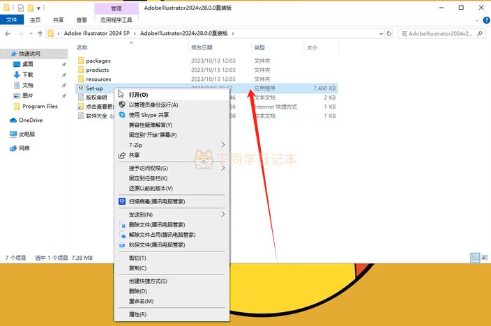The image size is (491, 326).
Task: Choose 扫描病毒(腾讯电脑管家)
Action: [x=172, y=201]
